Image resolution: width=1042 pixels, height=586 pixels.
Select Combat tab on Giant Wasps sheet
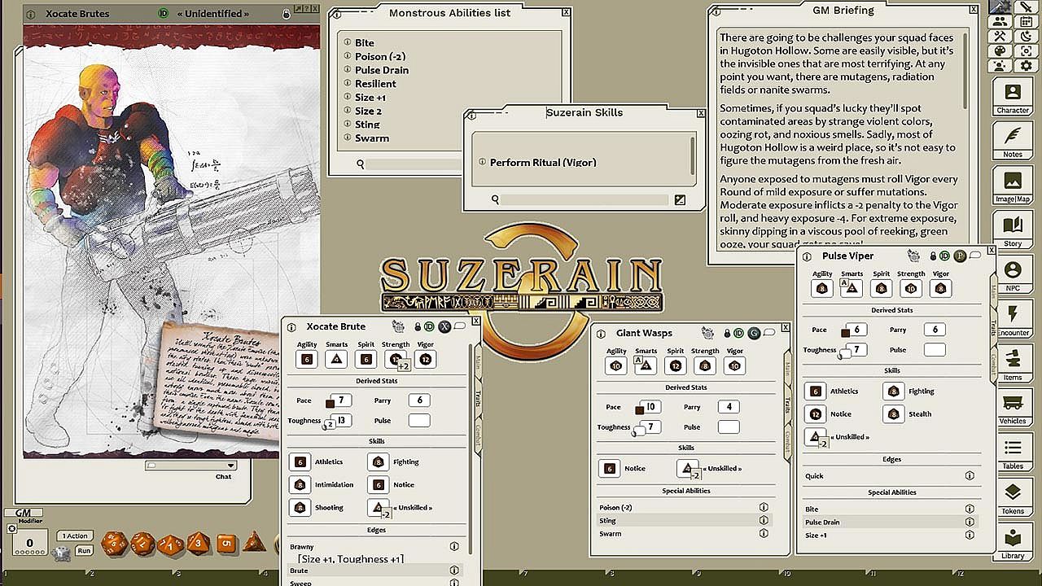(x=787, y=439)
